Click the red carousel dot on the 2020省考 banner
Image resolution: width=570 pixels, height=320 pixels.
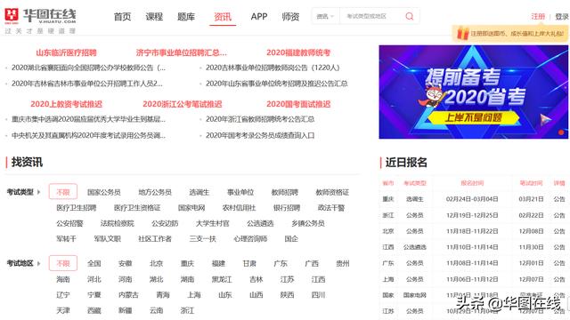click(561, 132)
